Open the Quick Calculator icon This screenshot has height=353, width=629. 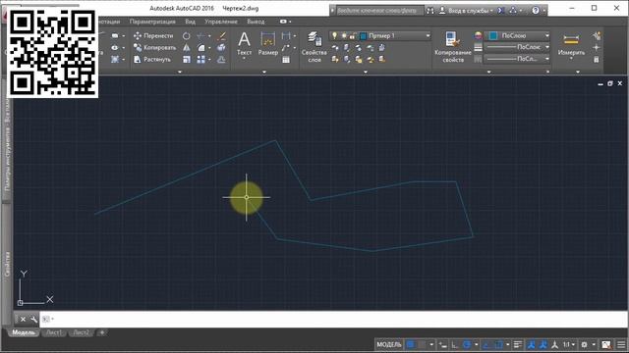[597, 60]
